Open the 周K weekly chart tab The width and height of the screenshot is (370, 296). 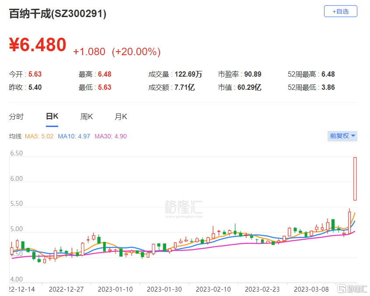pyautogui.click(x=87, y=117)
